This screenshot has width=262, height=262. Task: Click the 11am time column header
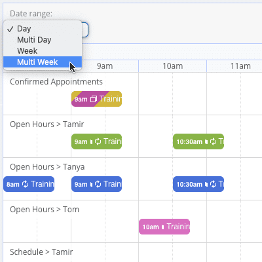[240, 66]
